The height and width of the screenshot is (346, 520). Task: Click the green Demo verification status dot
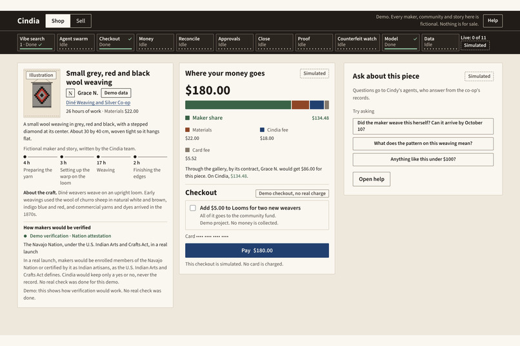pos(25,236)
